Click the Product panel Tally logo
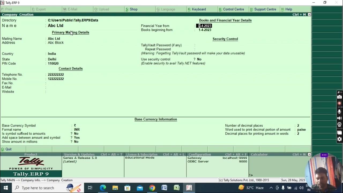Viewport: 343px width, 193px height. pyautogui.click(x=31, y=162)
